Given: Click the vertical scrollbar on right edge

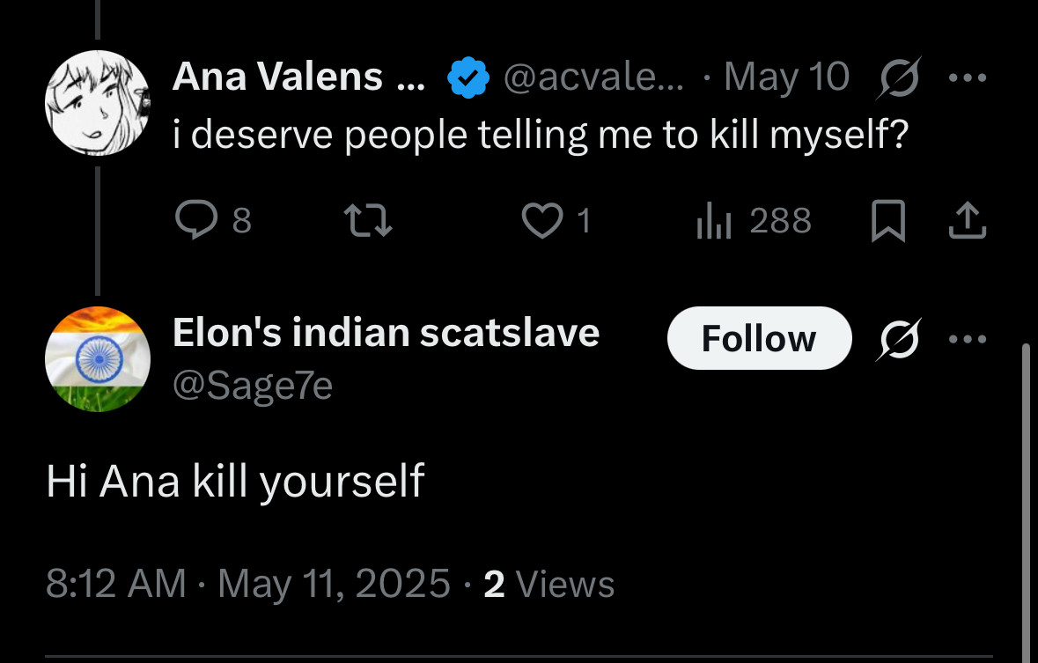Looking at the screenshot, I should [1026, 502].
